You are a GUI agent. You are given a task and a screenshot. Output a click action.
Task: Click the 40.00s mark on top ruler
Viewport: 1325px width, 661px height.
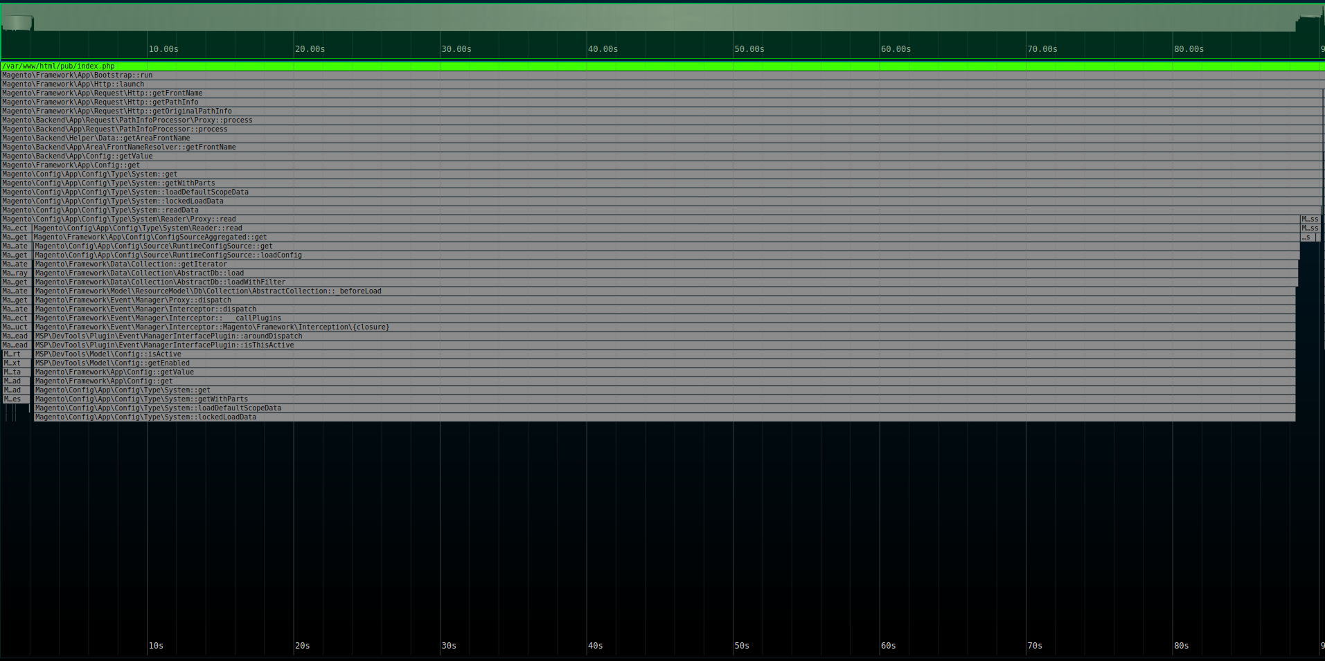[603, 49]
